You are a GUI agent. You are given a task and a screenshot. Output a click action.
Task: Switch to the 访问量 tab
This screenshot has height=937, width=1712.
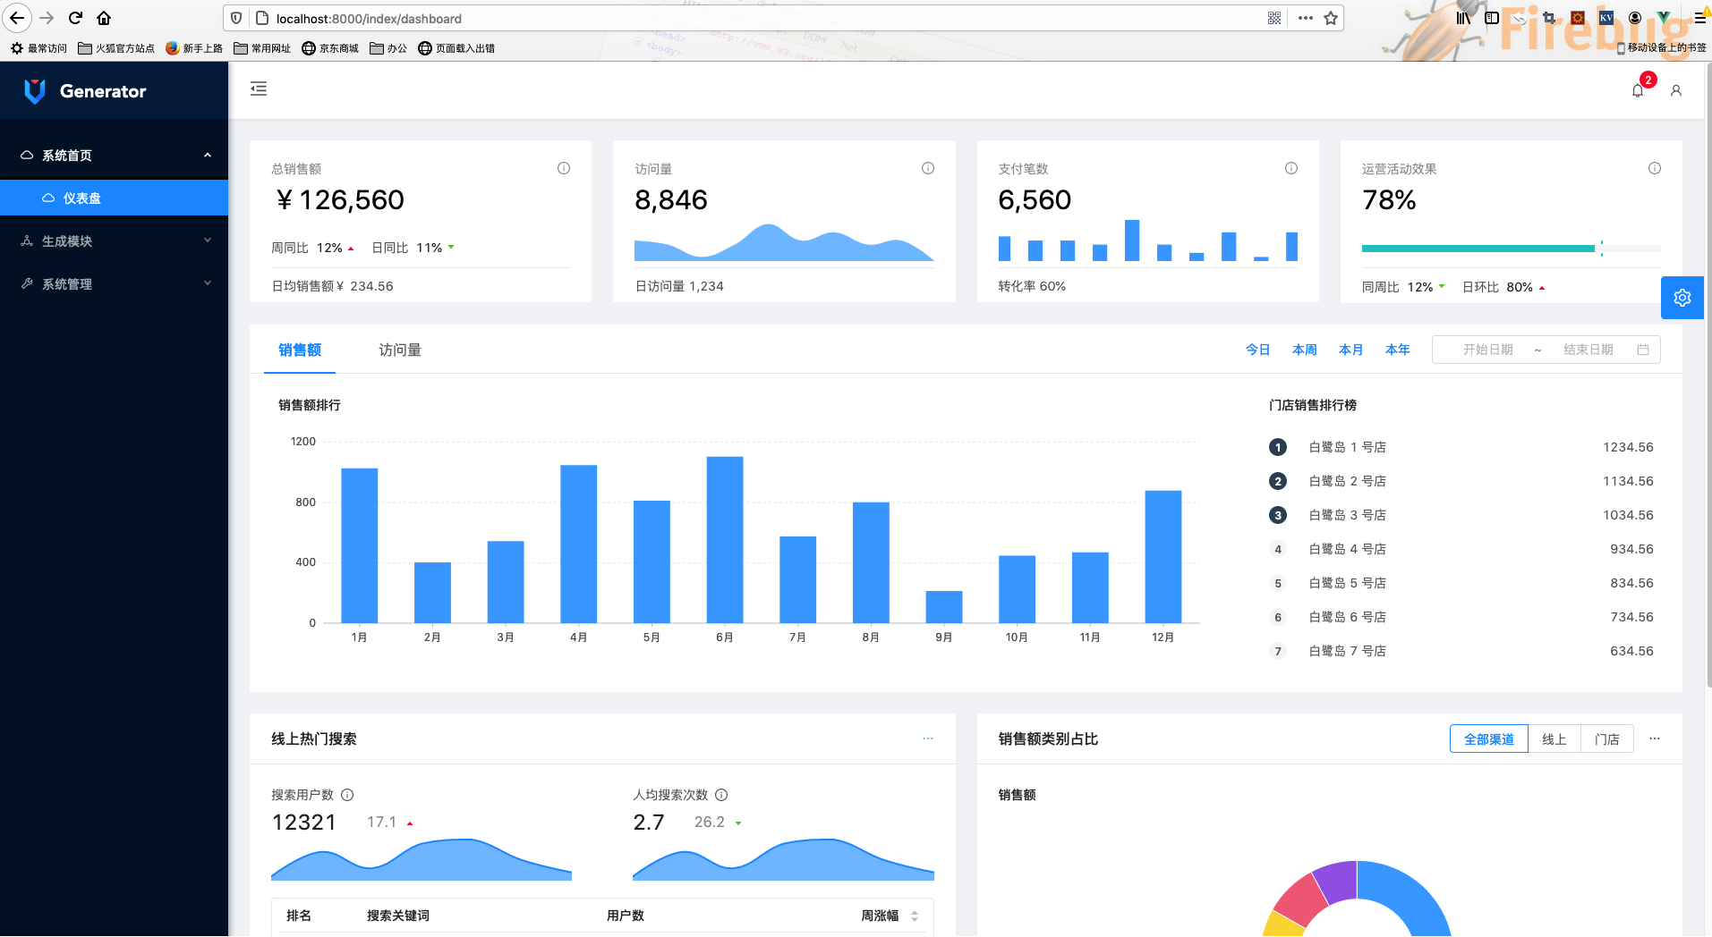[x=400, y=350]
